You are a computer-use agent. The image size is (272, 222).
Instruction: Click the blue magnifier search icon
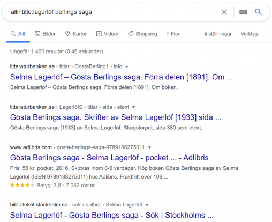tap(258, 12)
